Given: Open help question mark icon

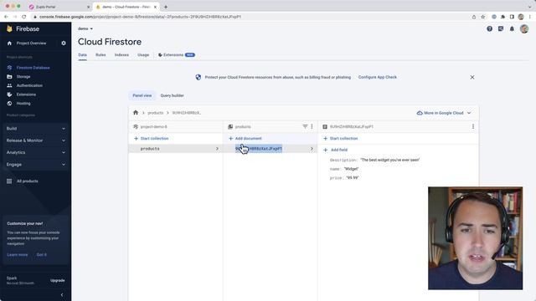Looking at the screenshot, I should tap(489, 29).
